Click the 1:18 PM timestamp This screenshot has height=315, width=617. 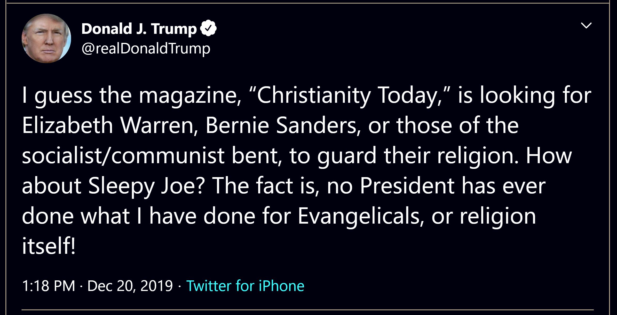click(49, 286)
